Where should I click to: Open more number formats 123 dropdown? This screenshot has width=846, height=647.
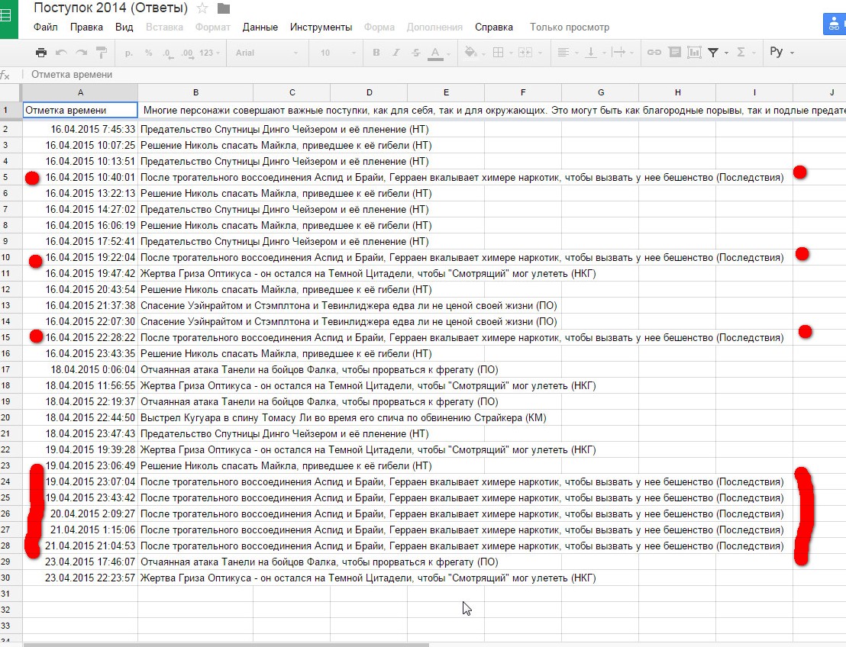click(209, 53)
